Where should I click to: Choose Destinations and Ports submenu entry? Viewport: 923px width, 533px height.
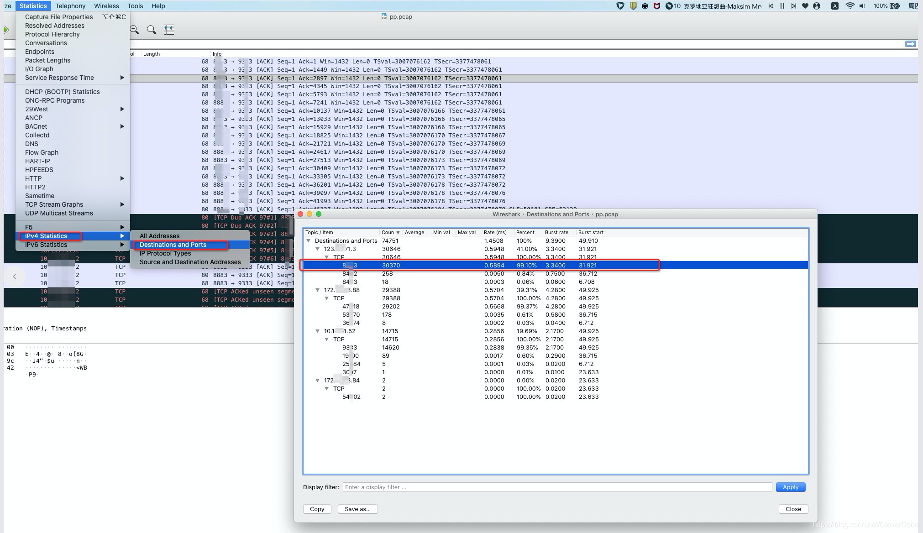pyautogui.click(x=190, y=245)
